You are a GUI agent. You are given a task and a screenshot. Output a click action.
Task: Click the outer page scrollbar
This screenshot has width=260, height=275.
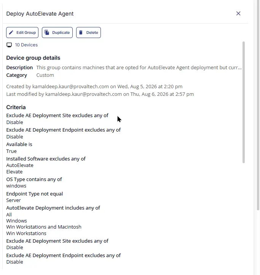tap(258, 105)
